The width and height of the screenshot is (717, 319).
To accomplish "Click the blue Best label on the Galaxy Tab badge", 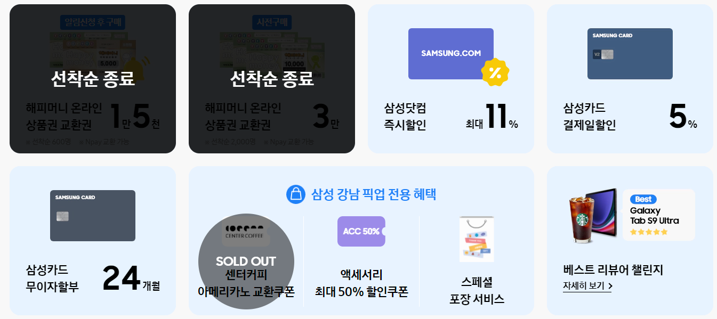I will 643,199.
